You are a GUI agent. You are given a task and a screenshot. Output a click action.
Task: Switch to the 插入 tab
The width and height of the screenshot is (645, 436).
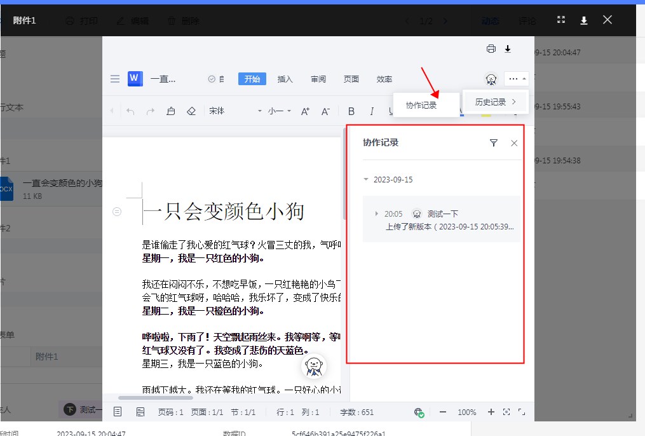[x=285, y=79]
